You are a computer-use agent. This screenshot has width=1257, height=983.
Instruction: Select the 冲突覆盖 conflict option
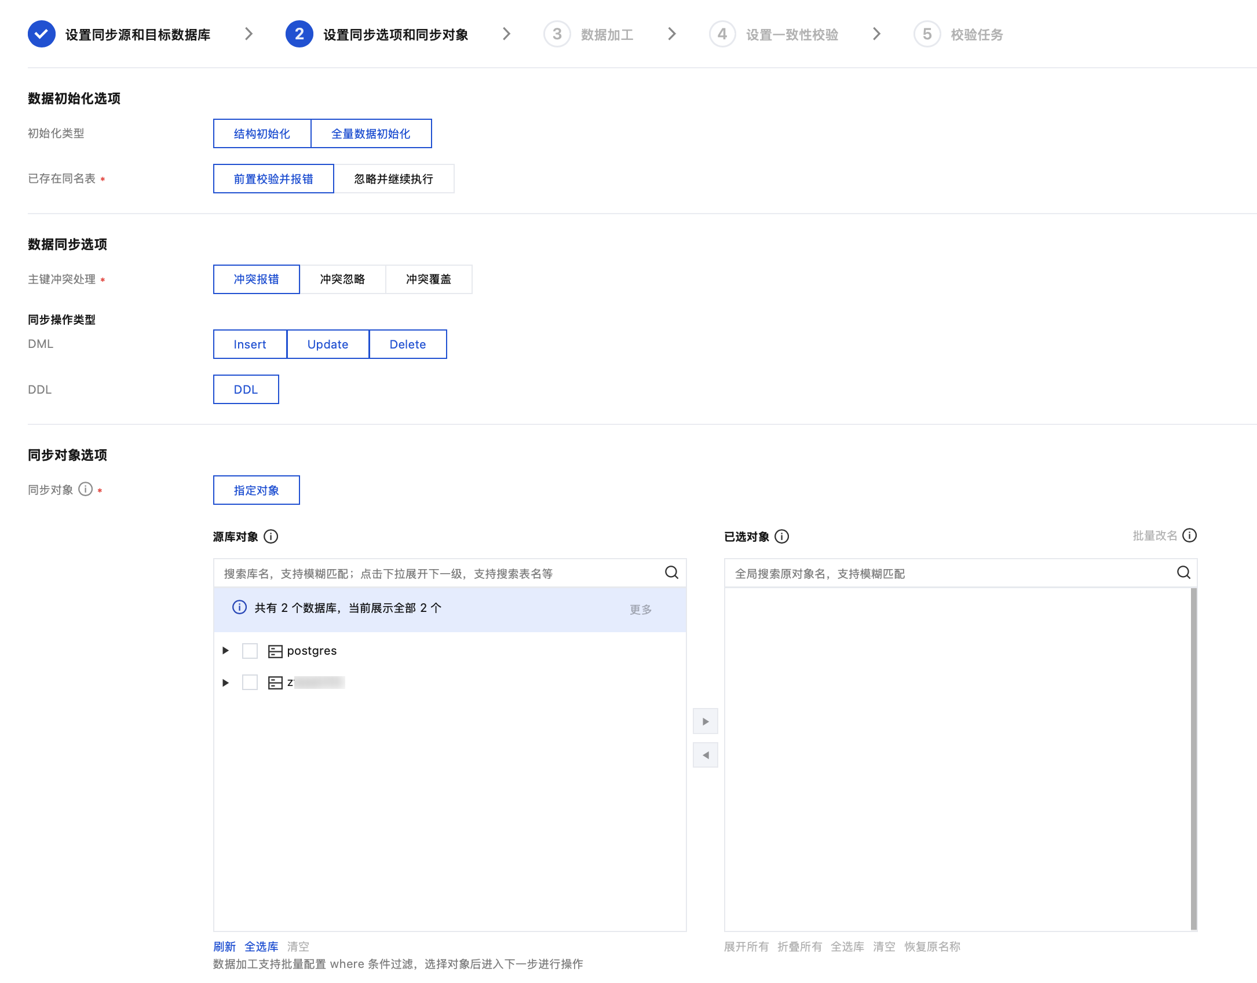[428, 280]
